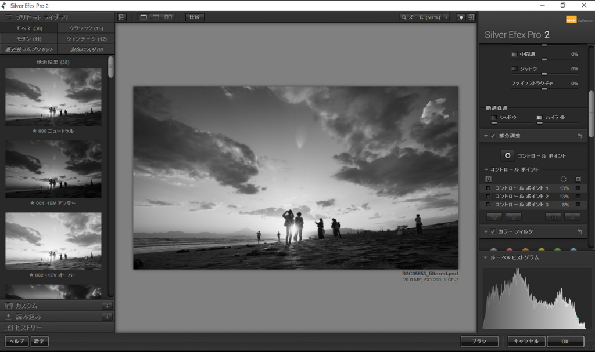595x352 pixels.
Task: Hide the right adjustment panel icon
Action: click(x=471, y=17)
